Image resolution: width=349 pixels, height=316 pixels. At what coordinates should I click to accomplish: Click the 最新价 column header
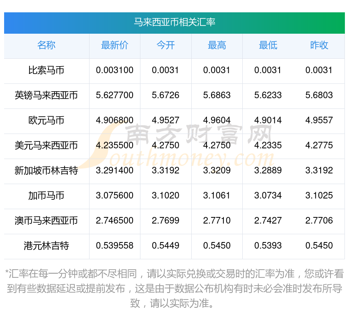click(115, 46)
